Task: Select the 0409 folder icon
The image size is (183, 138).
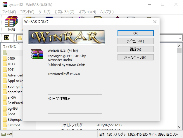Action: point(5,58)
